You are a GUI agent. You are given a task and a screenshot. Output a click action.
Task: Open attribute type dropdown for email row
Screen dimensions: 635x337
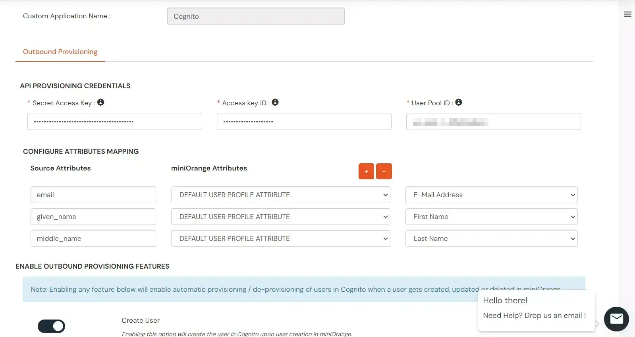tap(281, 195)
